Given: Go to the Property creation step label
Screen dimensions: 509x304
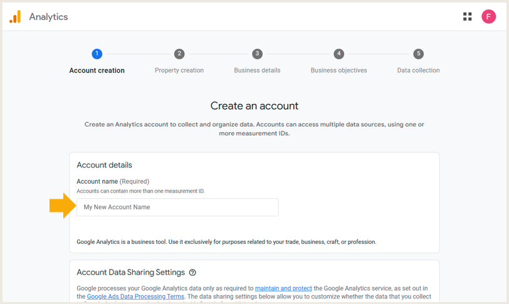Looking at the screenshot, I should coord(179,70).
